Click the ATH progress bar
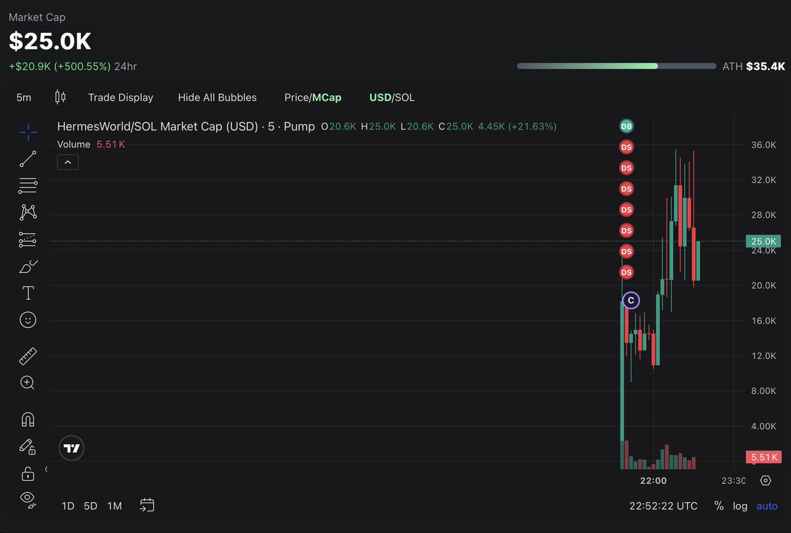Viewport: 791px width, 533px height. 616,66
